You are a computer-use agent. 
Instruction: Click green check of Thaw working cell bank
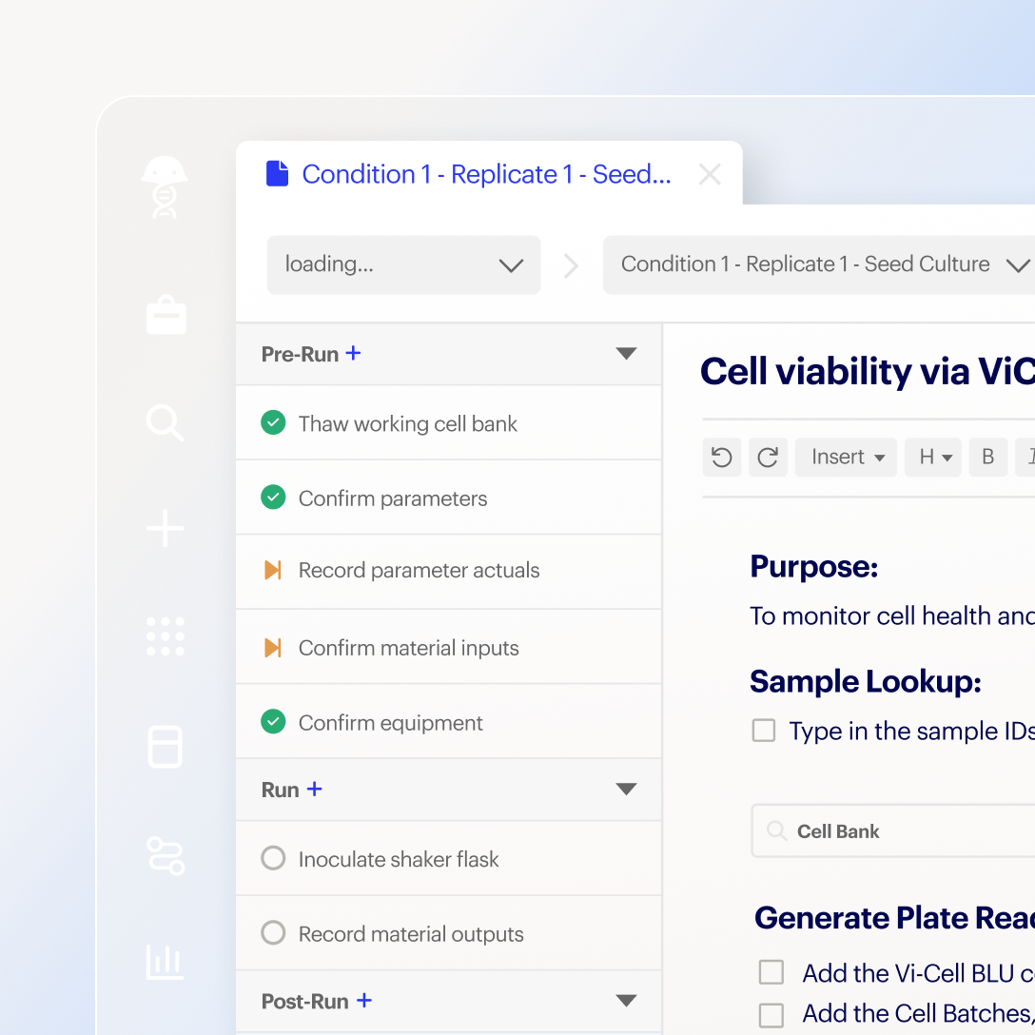273,422
